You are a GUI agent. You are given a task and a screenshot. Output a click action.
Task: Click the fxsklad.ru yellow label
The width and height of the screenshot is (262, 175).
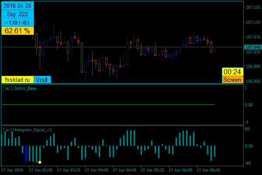click(x=17, y=80)
